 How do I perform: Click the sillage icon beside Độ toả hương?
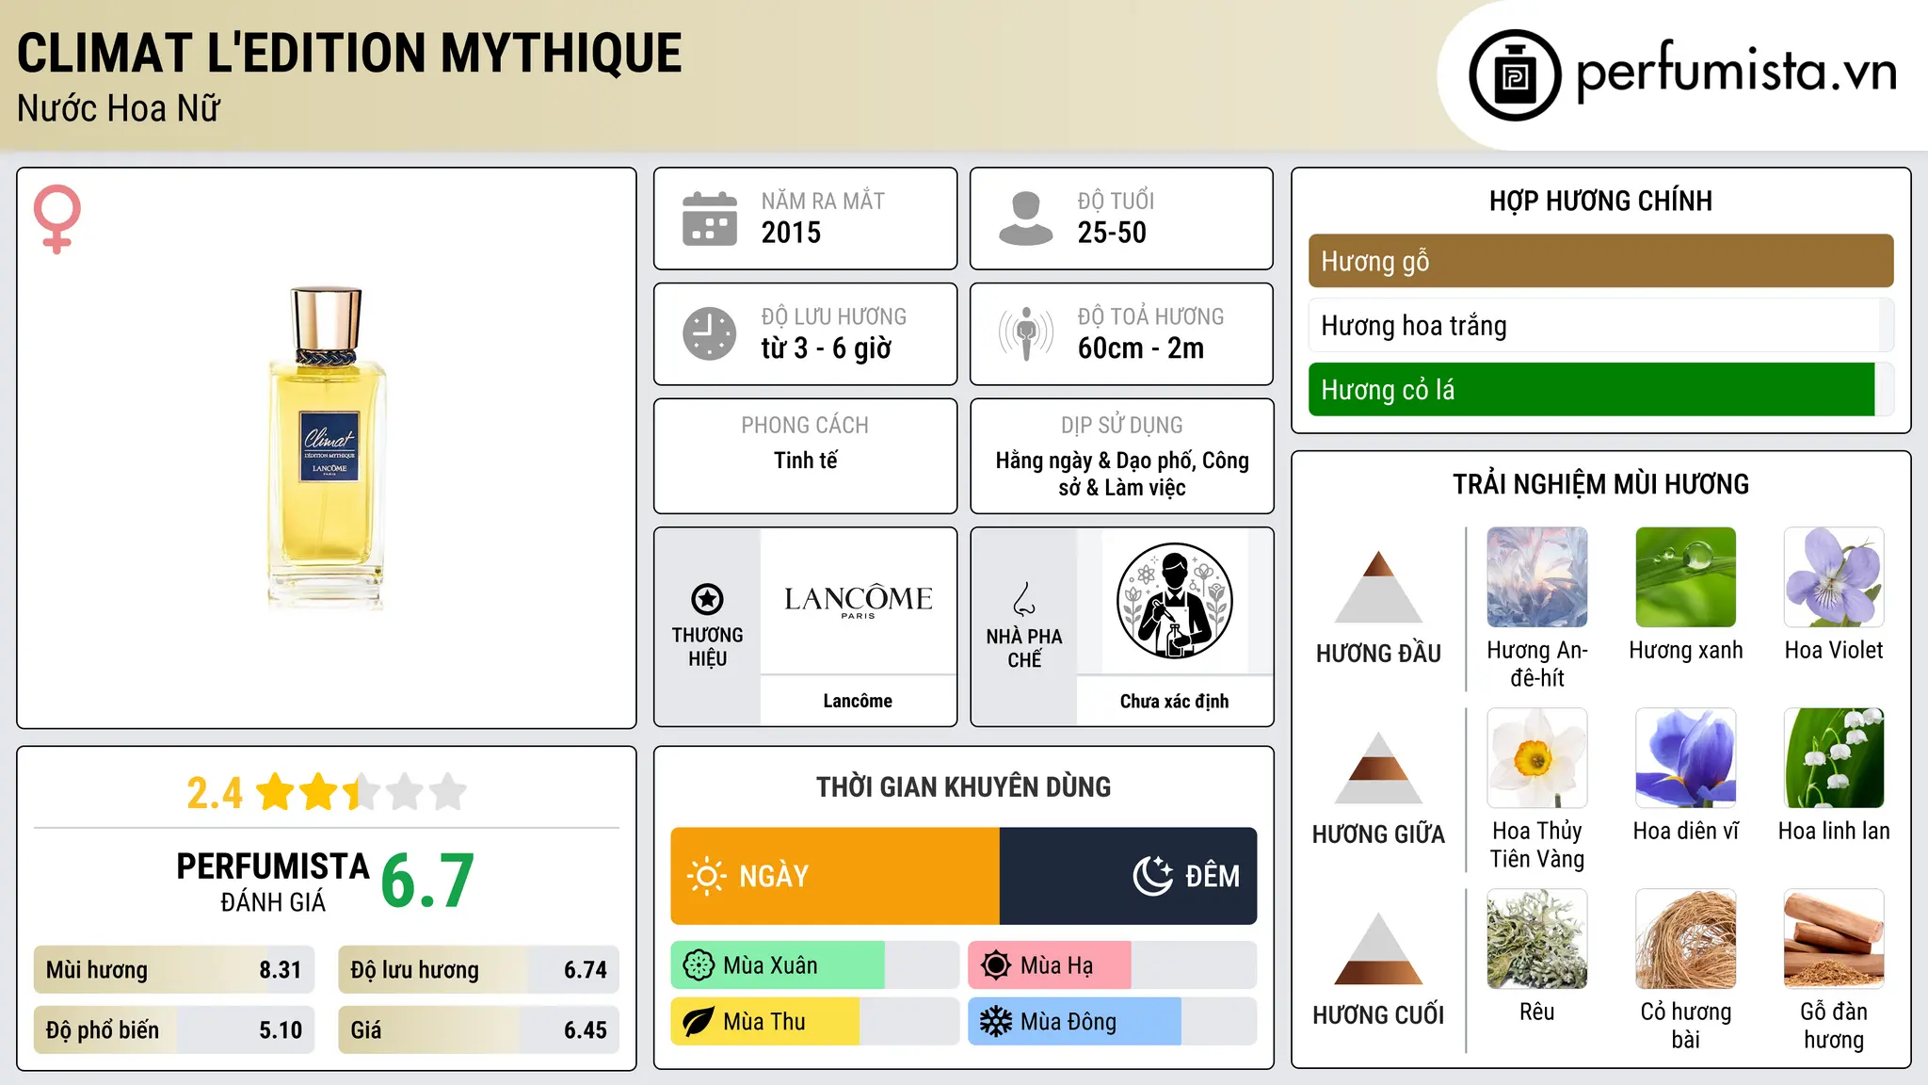click(x=1025, y=333)
